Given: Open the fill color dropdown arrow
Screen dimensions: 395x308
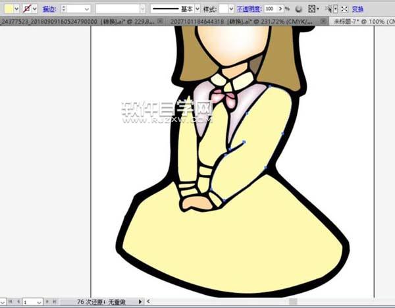Looking at the screenshot, I should [x=16, y=9].
